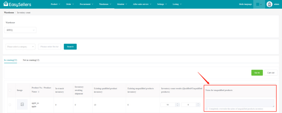The width and height of the screenshot is (282, 113).
Task: Click the 'apple_m' product number text
Action: coord(35,103)
